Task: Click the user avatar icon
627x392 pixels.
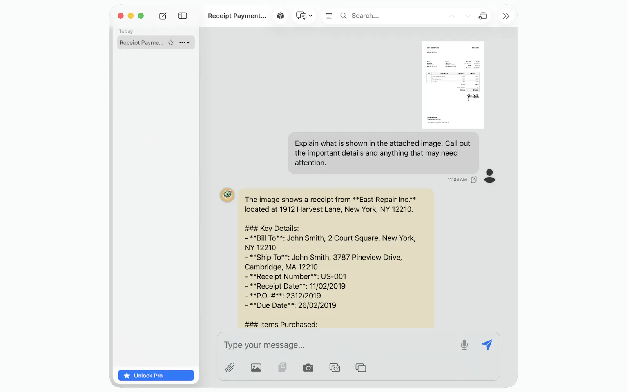Action: [x=489, y=176]
